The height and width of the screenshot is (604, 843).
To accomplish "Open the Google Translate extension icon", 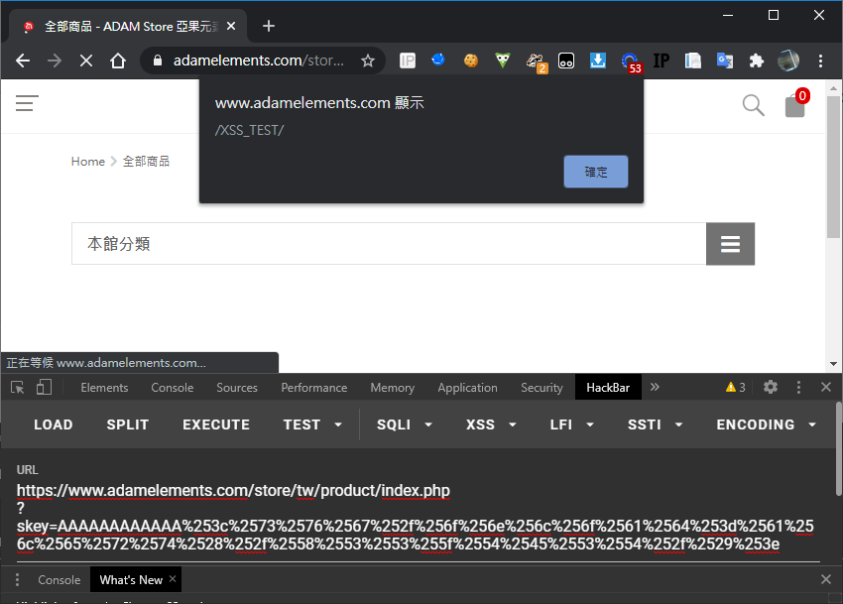I will (725, 60).
